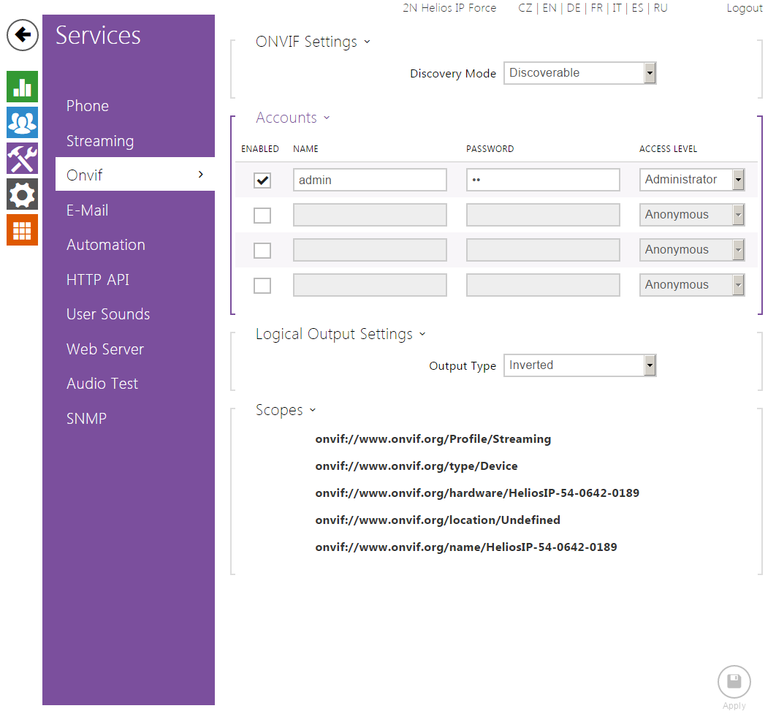The width and height of the screenshot is (776, 722).
Task: Open the Discovery Mode dropdown
Action: [579, 73]
